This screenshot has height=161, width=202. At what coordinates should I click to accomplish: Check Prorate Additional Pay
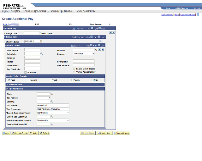[74, 72]
